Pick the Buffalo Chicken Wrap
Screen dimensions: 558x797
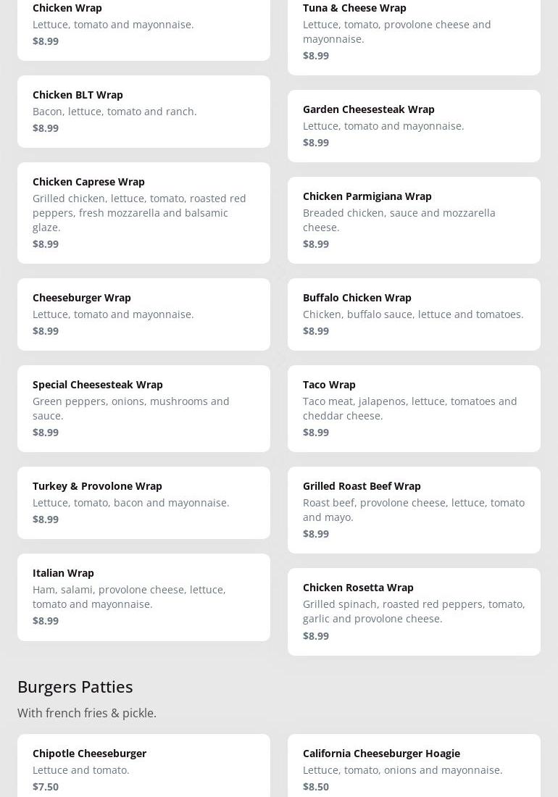414,314
